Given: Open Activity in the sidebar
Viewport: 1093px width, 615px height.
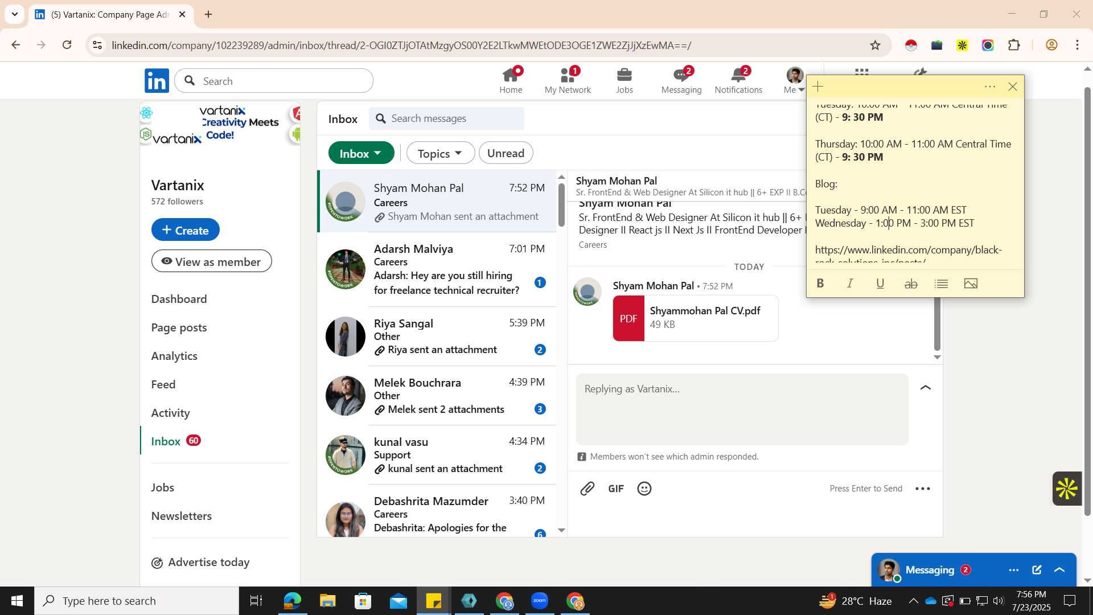Looking at the screenshot, I should (x=171, y=413).
